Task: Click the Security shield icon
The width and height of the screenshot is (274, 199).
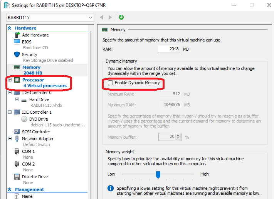Action: coord(17,55)
